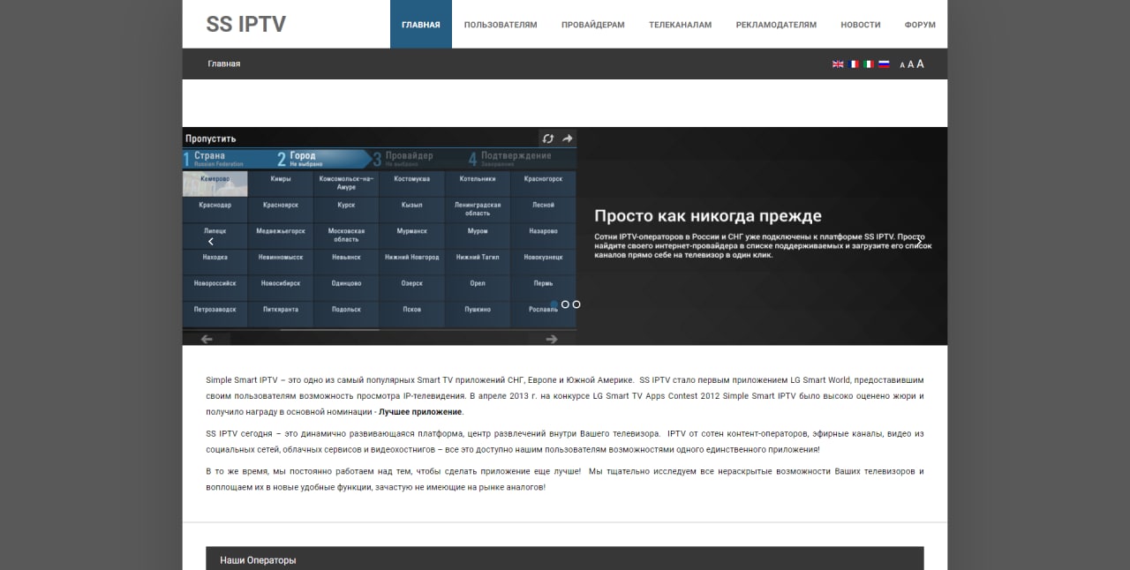Screen dimensions: 1130x570
Task: Open the Новости menu item
Action: point(861,25)
